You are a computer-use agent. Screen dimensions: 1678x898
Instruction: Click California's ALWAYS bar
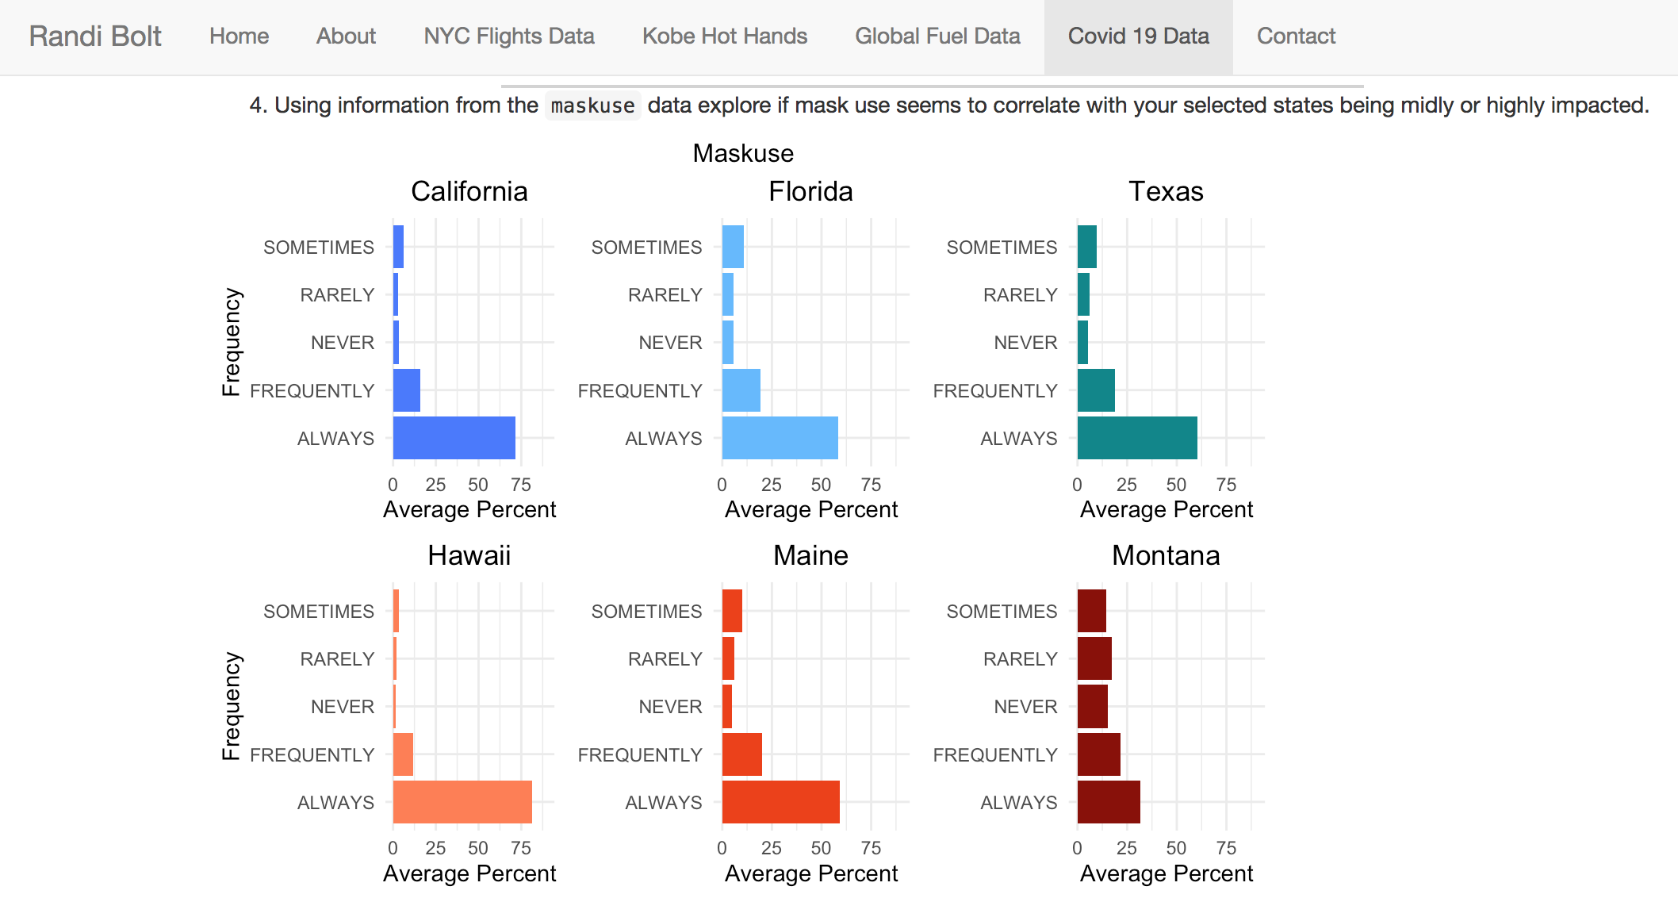pyautogui.click(x=454, y=438)
